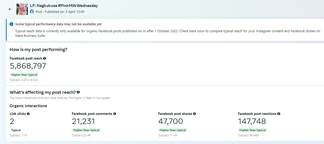The width and height of the screenshot is (324, 144).
Task: Click Higher than typical badge under post reactions
Action: click(252, 130)
